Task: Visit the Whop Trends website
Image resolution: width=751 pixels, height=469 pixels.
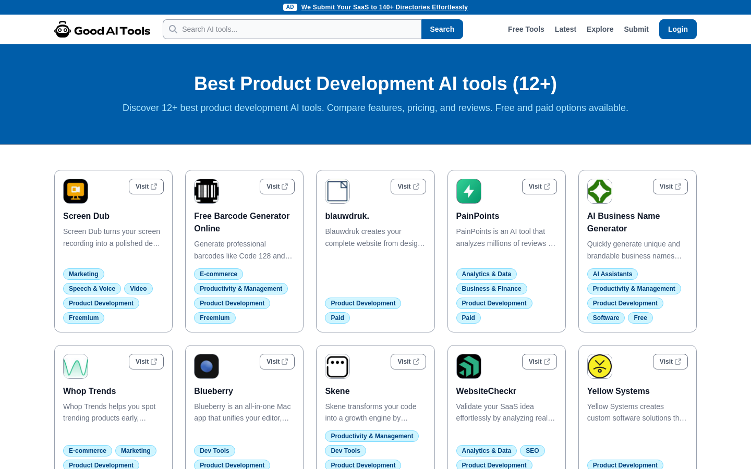Action: [146, 362]
